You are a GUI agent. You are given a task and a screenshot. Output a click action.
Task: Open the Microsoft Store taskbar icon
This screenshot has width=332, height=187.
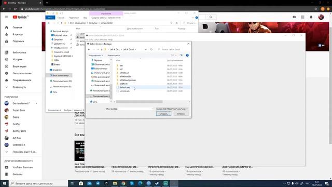pos(81,183)
